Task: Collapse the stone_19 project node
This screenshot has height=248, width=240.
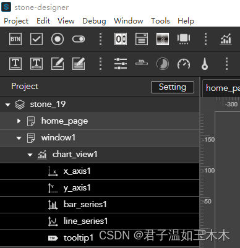Action: (8, 105)
